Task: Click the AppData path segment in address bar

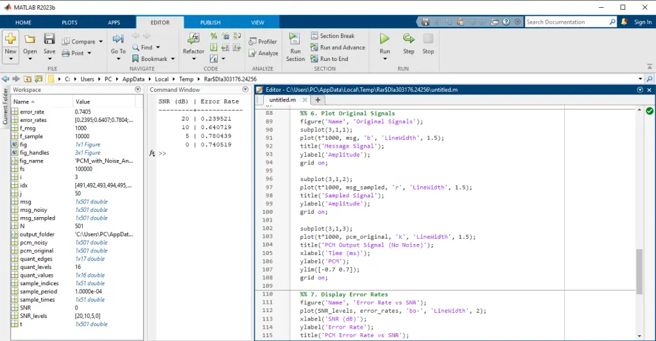Action: [133, 79]
